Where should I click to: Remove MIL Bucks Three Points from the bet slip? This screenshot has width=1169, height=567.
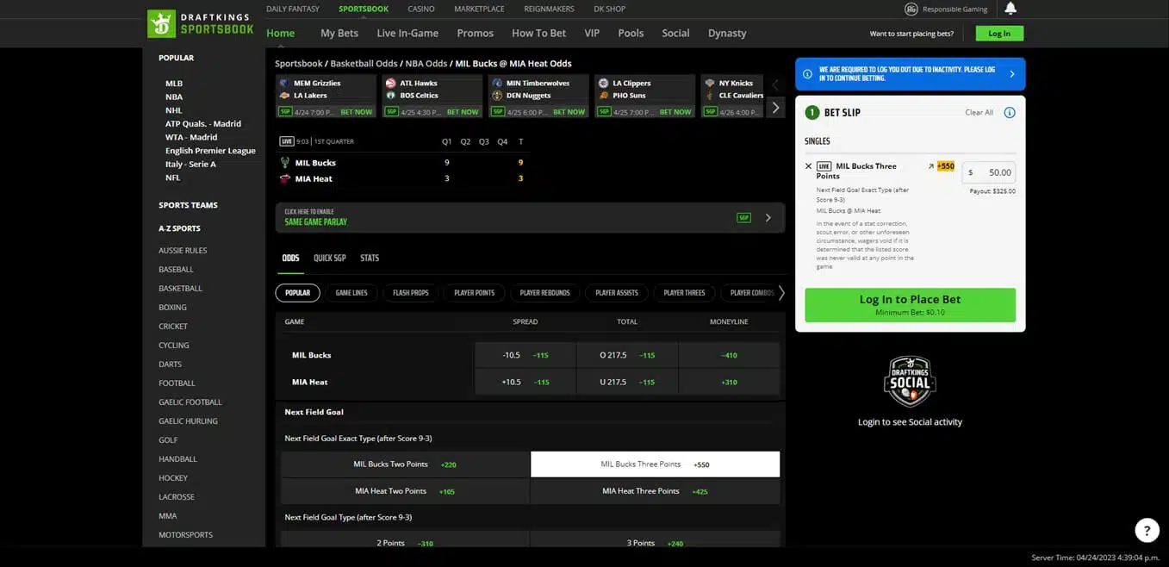click(x=808, y=166)
